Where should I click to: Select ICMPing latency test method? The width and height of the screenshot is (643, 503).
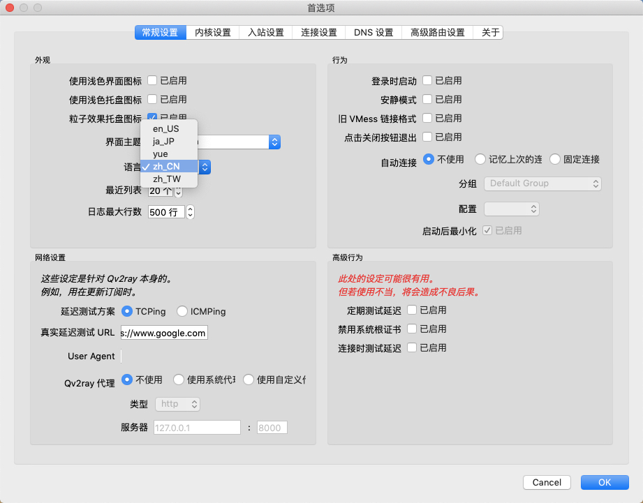pos(182,312)
